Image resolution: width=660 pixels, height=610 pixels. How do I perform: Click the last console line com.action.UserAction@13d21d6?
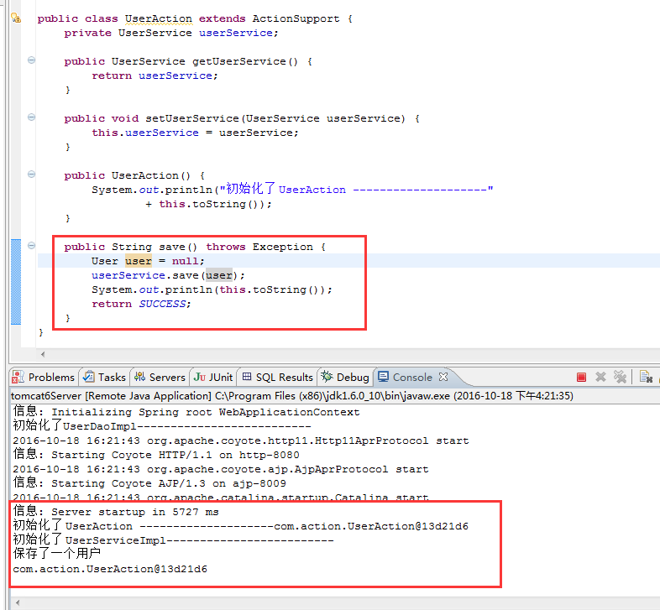coord(110,569)
